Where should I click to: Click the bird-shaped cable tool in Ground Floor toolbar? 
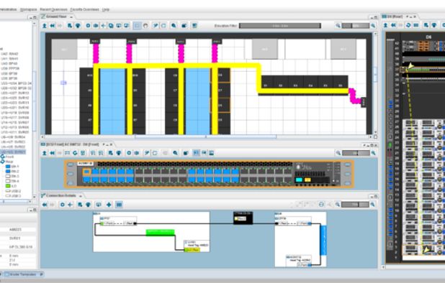pyautogui.click(x=156, y=26)
